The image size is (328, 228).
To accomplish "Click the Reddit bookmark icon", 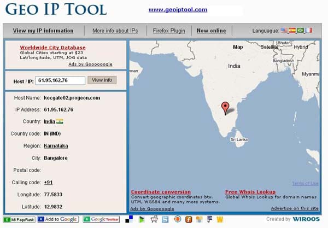I will tap(154, 220).
